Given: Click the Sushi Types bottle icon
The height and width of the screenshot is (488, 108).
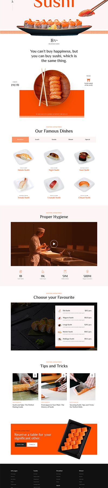Looking at the screenshot, I should click(x=43, y=271).
